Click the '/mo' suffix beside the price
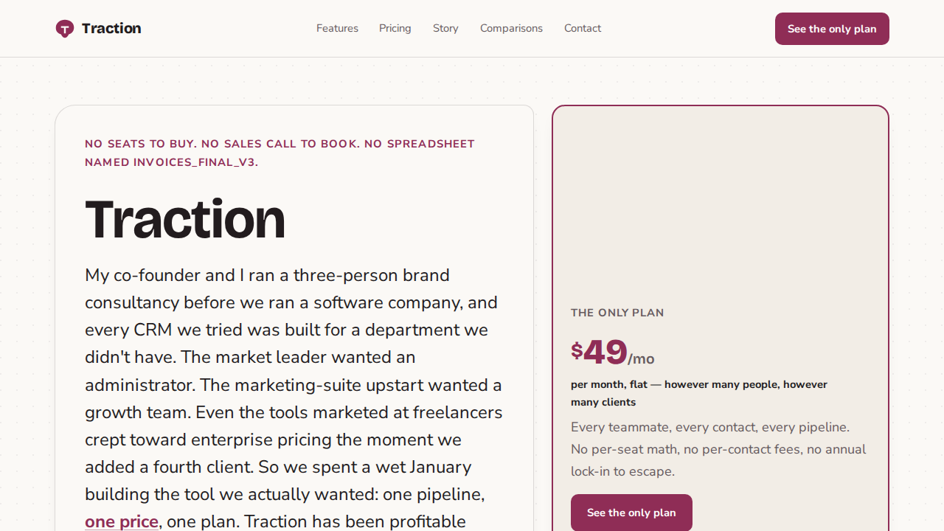The image size is (944, 531). click(641, 359)
